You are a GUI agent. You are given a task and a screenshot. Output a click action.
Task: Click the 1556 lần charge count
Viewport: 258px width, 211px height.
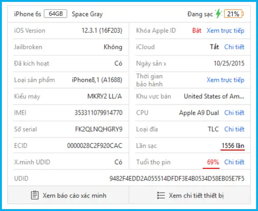tap(233, 146)
